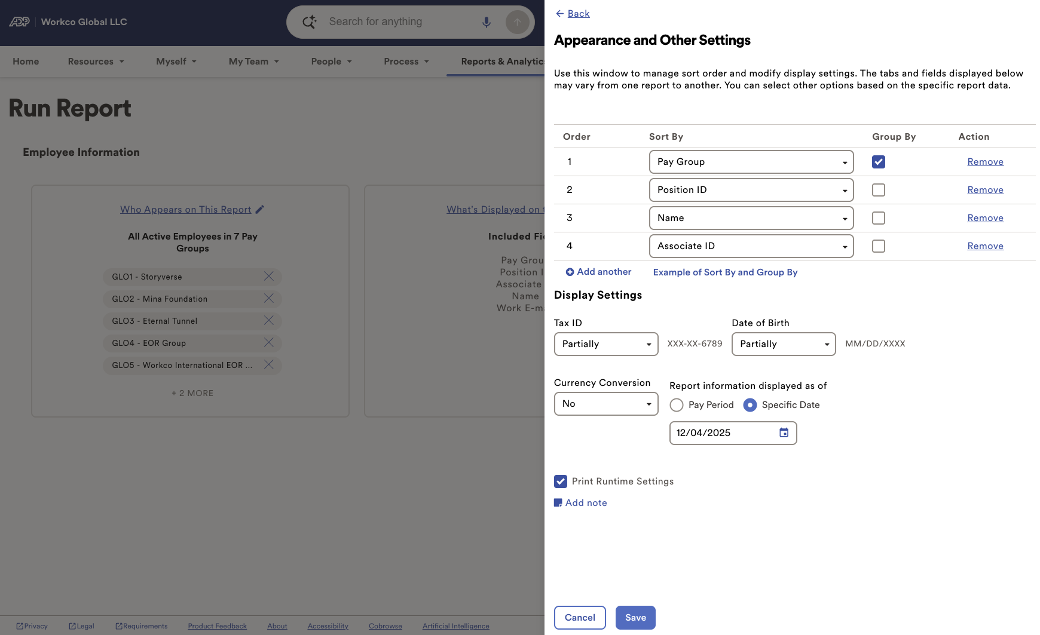Viewport: 1040px width, 635px height.
Task: Open Example of Sort By and Group By
Action: pos(725,272)
